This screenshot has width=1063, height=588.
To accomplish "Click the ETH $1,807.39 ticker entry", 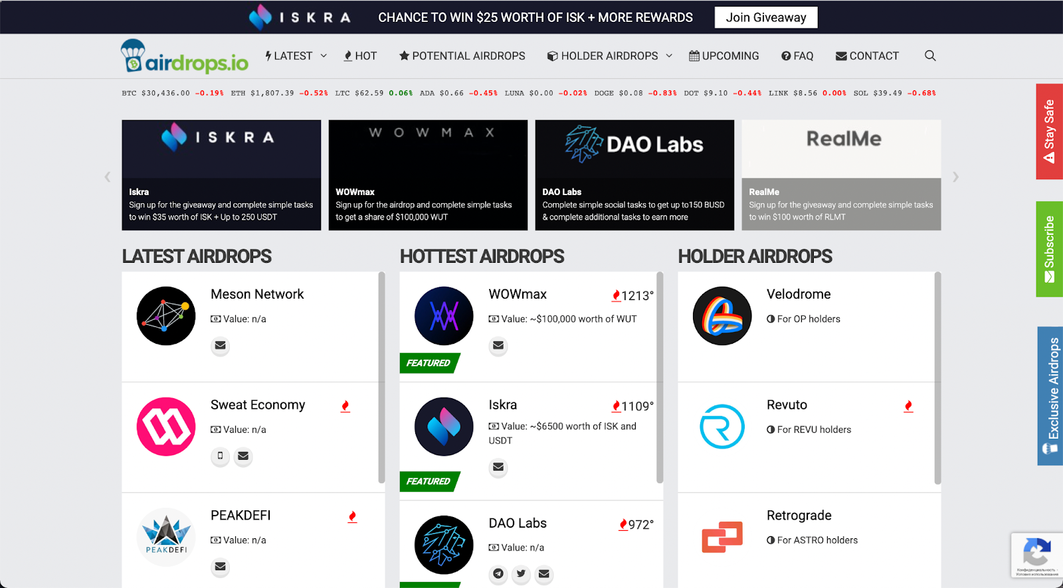I will (280, 93).
